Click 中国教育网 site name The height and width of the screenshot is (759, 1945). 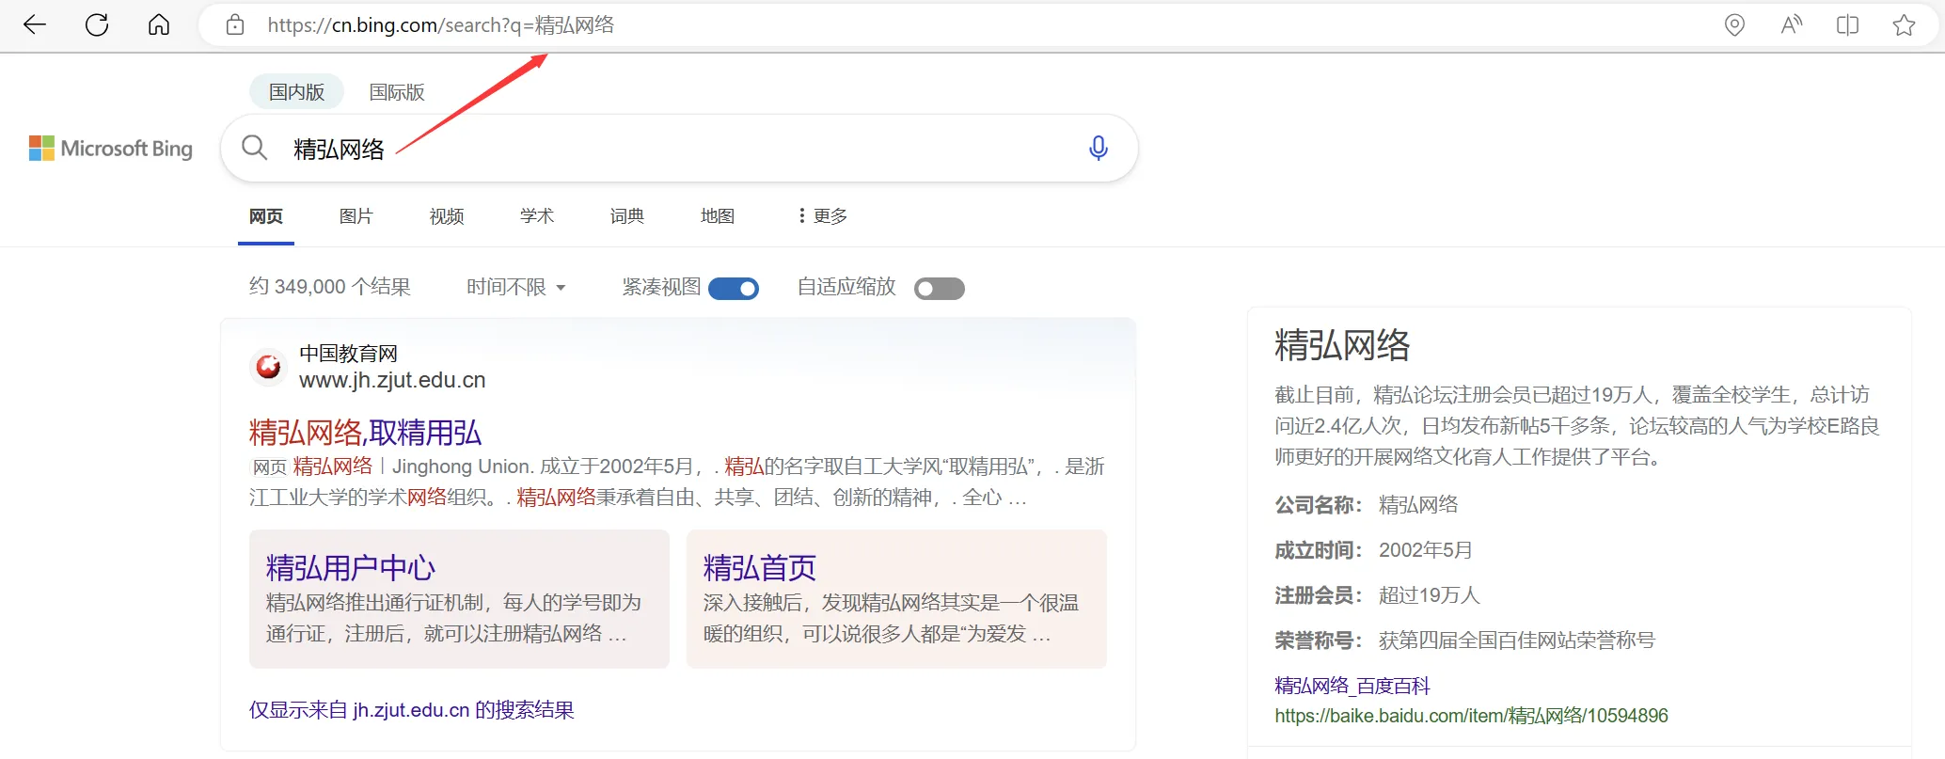tap(349, 354)
